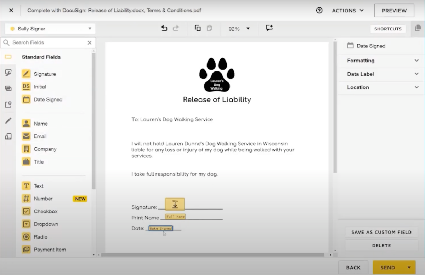Copy the selected field
This screenshot has width=425, height=275.
(x=198, y=28)
